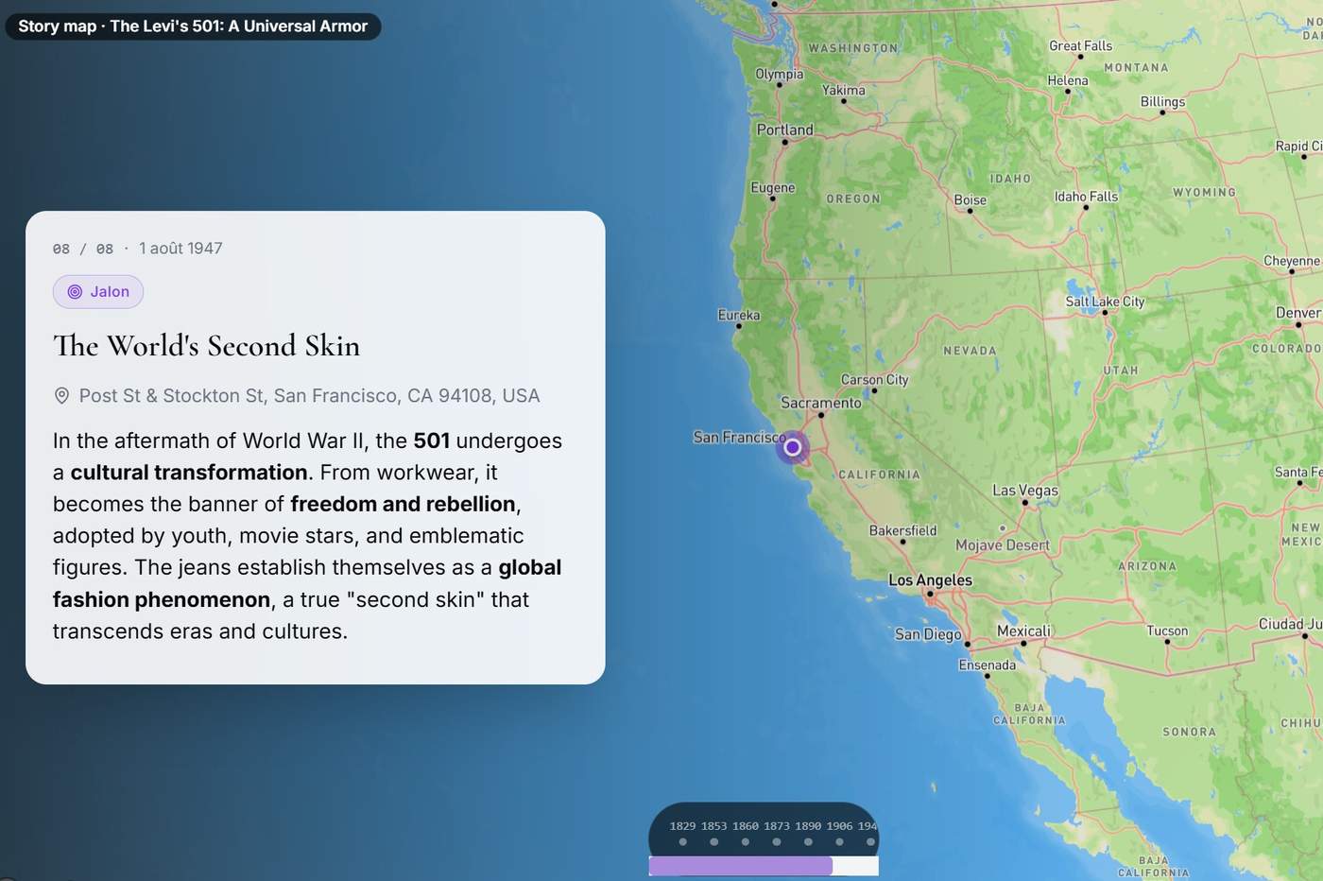Click the Helena map label
Image resolution: width=1323 pixels, height=881 pixels.
[1068, 80]
